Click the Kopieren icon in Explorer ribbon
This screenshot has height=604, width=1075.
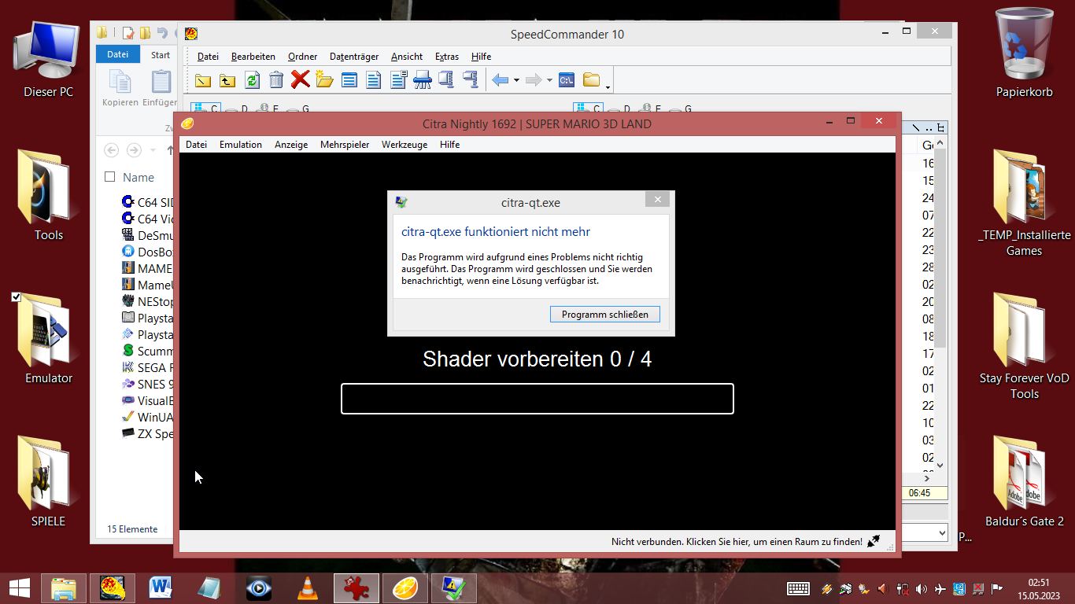120,82
